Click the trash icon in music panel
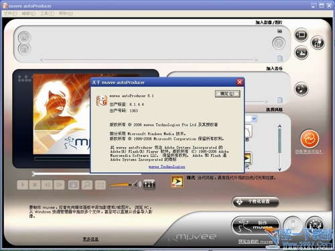Screen dimensions: 335x251 click(x=280, y=100)
